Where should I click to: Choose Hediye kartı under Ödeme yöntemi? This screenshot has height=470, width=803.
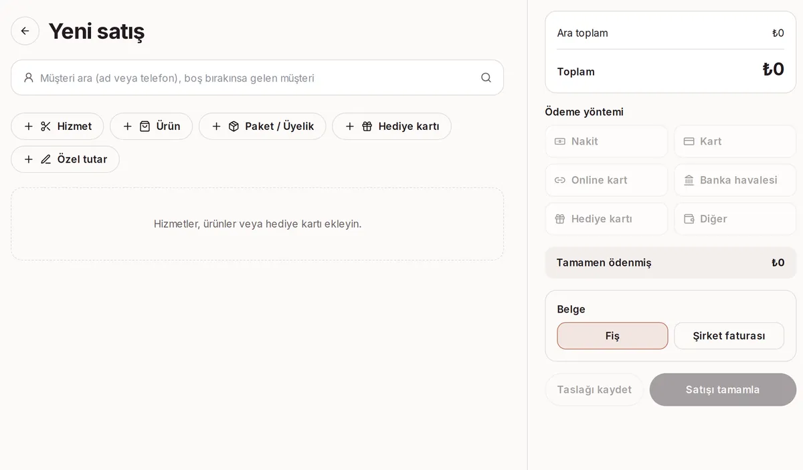click(x=606, y=219)
